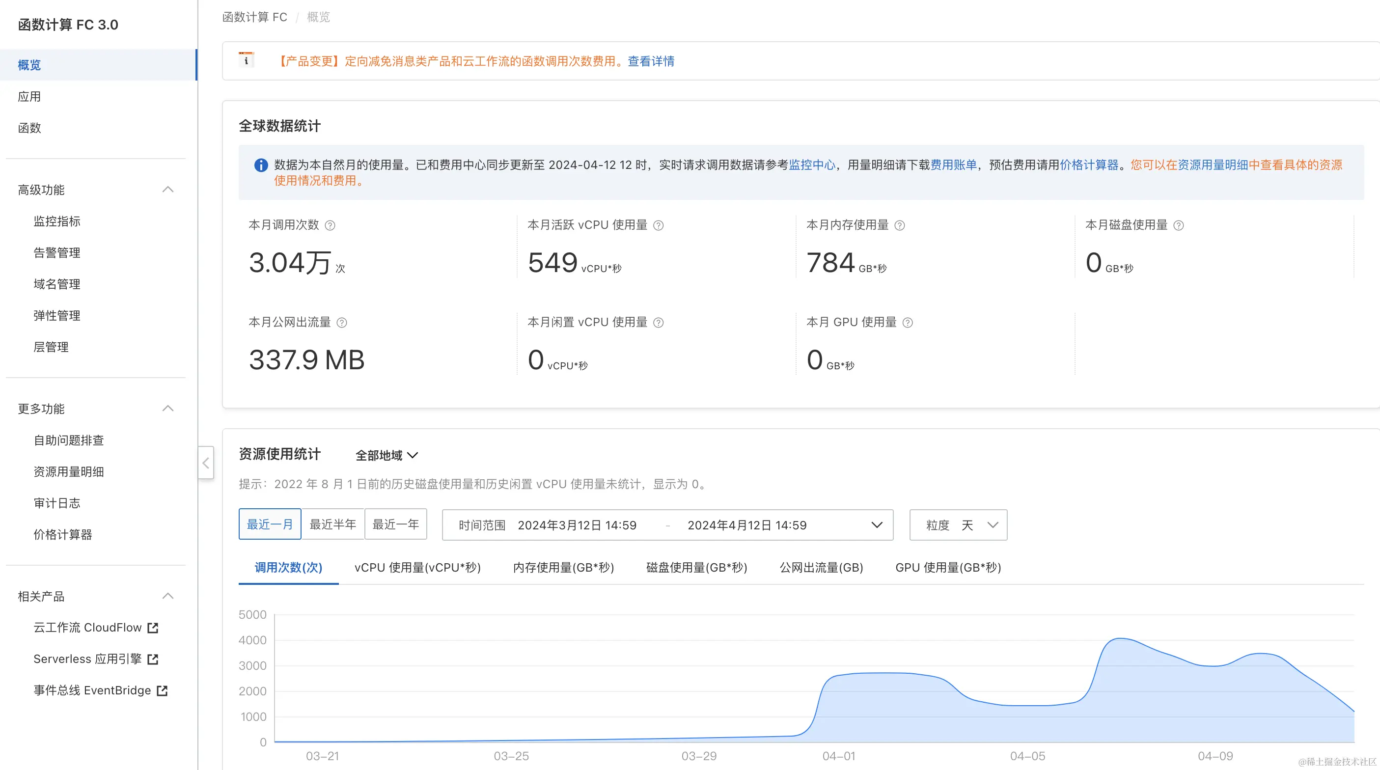Screen dimensions: 1380x770
Task: Click the 资源用量明细 link in data notice
Action: pos(1213,165)
